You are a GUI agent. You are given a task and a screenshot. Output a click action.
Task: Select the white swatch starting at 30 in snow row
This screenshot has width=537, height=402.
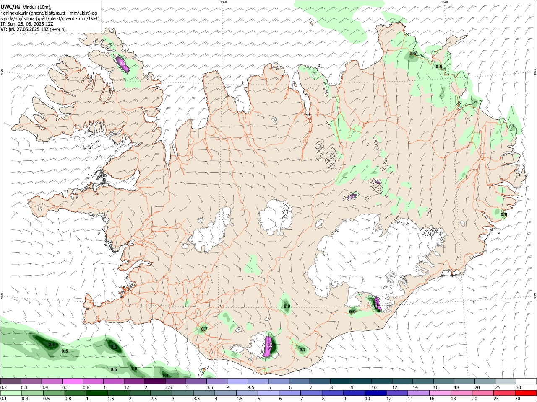tap(526, 381)
